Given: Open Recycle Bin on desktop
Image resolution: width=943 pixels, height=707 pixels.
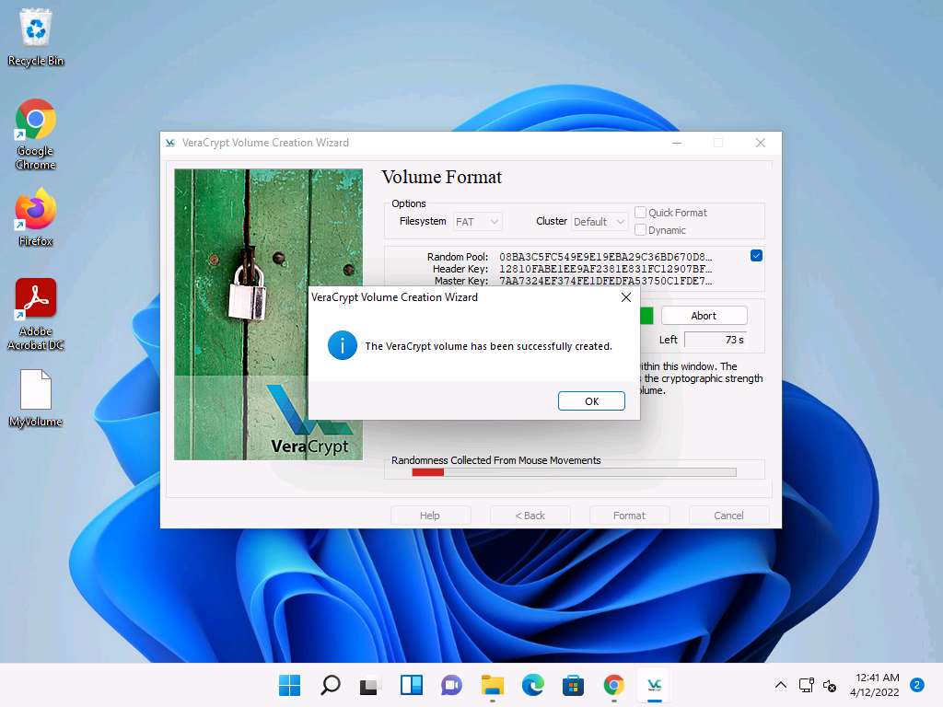Looking at the screenshot, I should click(36, 37).
